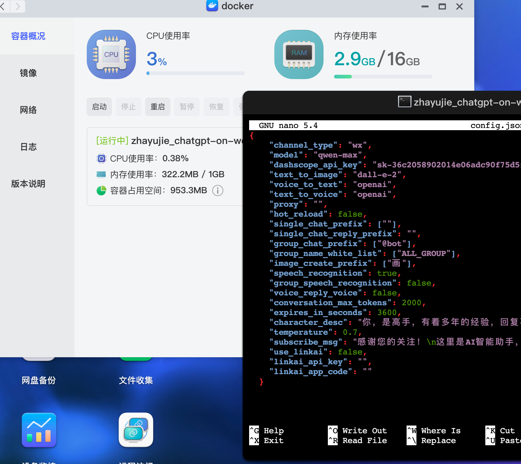521x464 pixels.
Task: Click the 恢复 button
Action: (x=217, y=107)
